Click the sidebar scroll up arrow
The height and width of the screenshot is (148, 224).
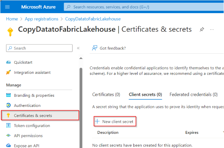[81, 58]
